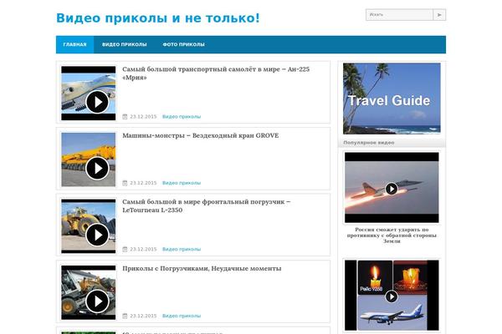Screen dimensions: 502x334
Task: Play the fighter jet missile sidebar video
Action: (392, 188)
